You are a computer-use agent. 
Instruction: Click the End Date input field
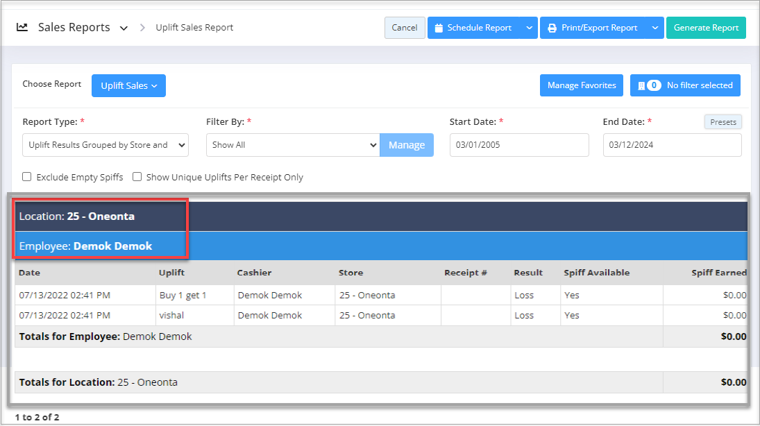pos(673,145)
